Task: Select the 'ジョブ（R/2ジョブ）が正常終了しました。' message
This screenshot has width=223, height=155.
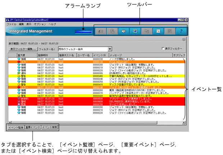Action: point(132,79)
